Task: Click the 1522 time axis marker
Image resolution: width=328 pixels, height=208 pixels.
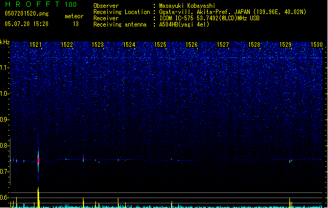Action: [x=67, y=45]
